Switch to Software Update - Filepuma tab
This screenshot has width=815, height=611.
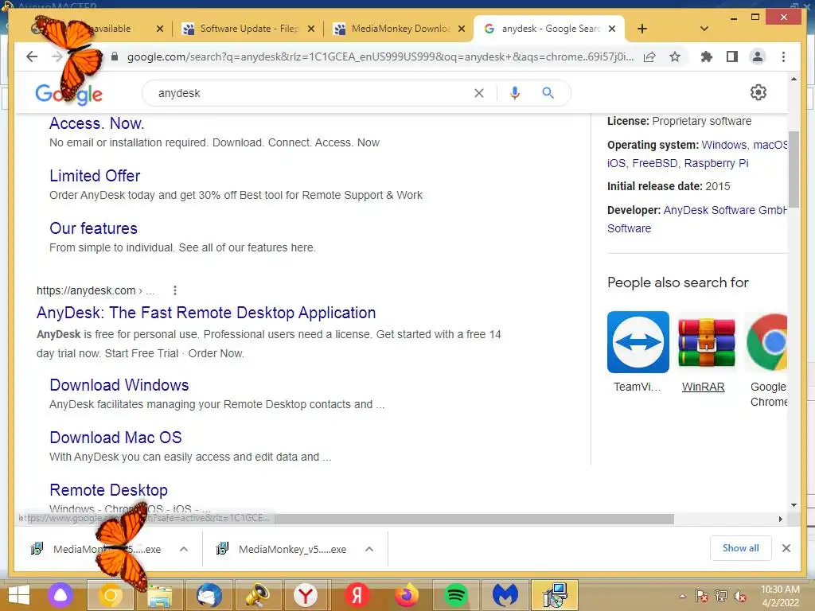(248, 29)
